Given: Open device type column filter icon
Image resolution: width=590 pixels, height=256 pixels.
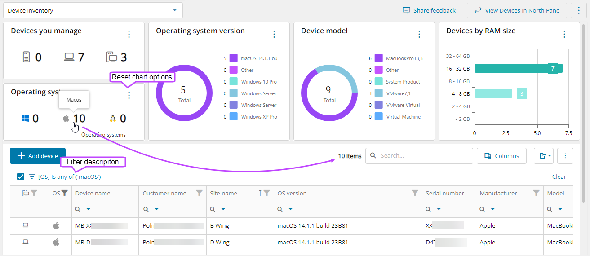Looking at the screenshot, I should 33,193.
